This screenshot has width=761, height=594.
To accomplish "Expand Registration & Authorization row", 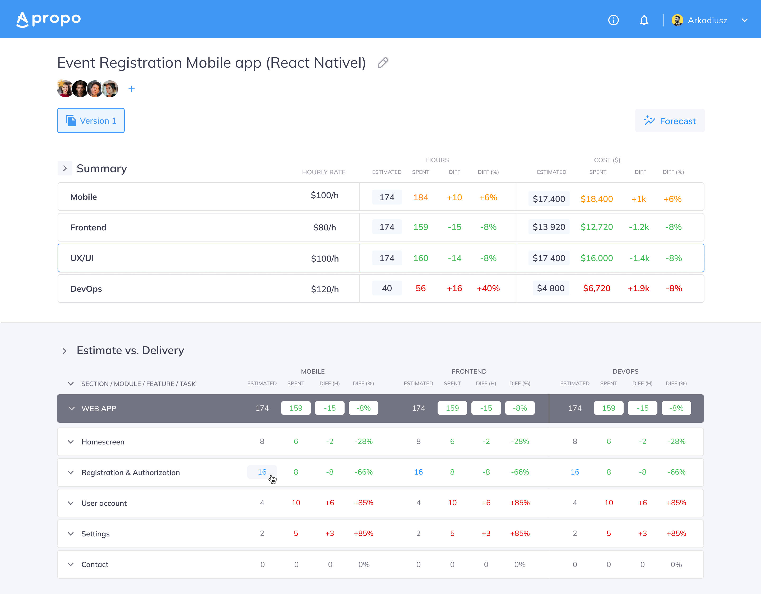I will click(x=71, y=472).
